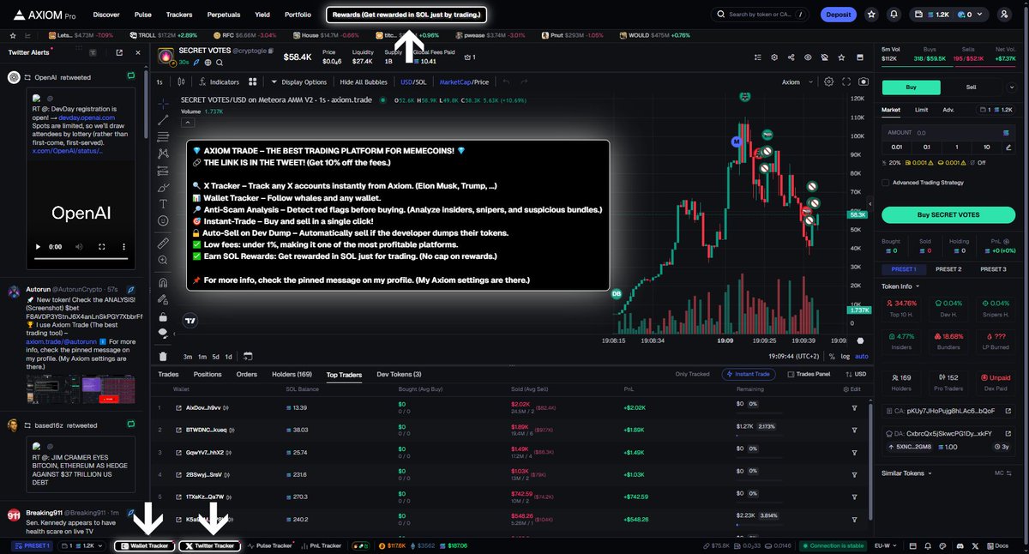Open the watchlist star icon next to Deposit
The image size is (1029, 554).
871,15
